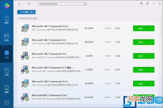Image resolution: width=163 pixels, height=108 pixels.
Task: Click the description under .NET Framework 4.6
Action: pos(56,57)
